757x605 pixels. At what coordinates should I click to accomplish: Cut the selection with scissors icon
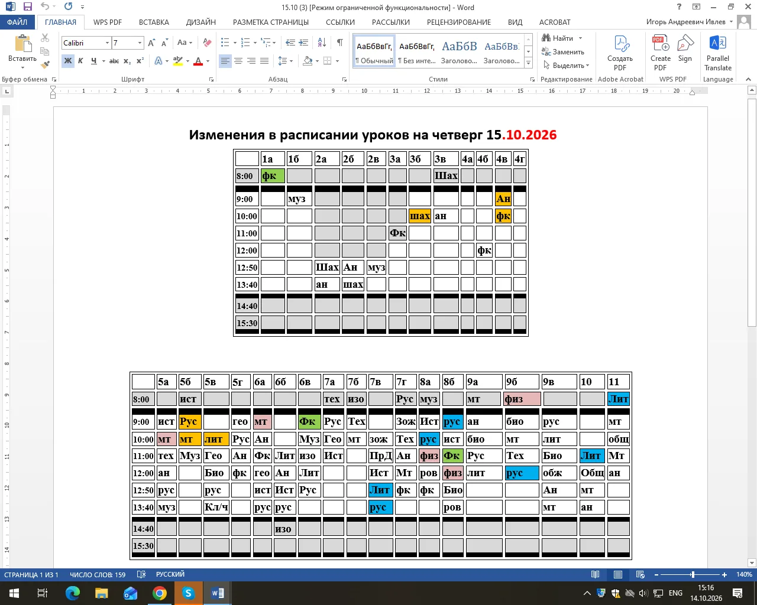point(45,38)
